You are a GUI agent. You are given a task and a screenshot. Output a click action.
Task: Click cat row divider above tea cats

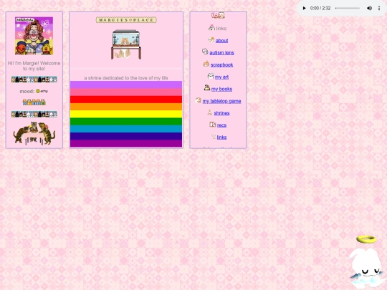[34, 114]
